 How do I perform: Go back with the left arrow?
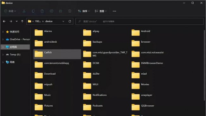pyautogui.click(x=4, y=21)
